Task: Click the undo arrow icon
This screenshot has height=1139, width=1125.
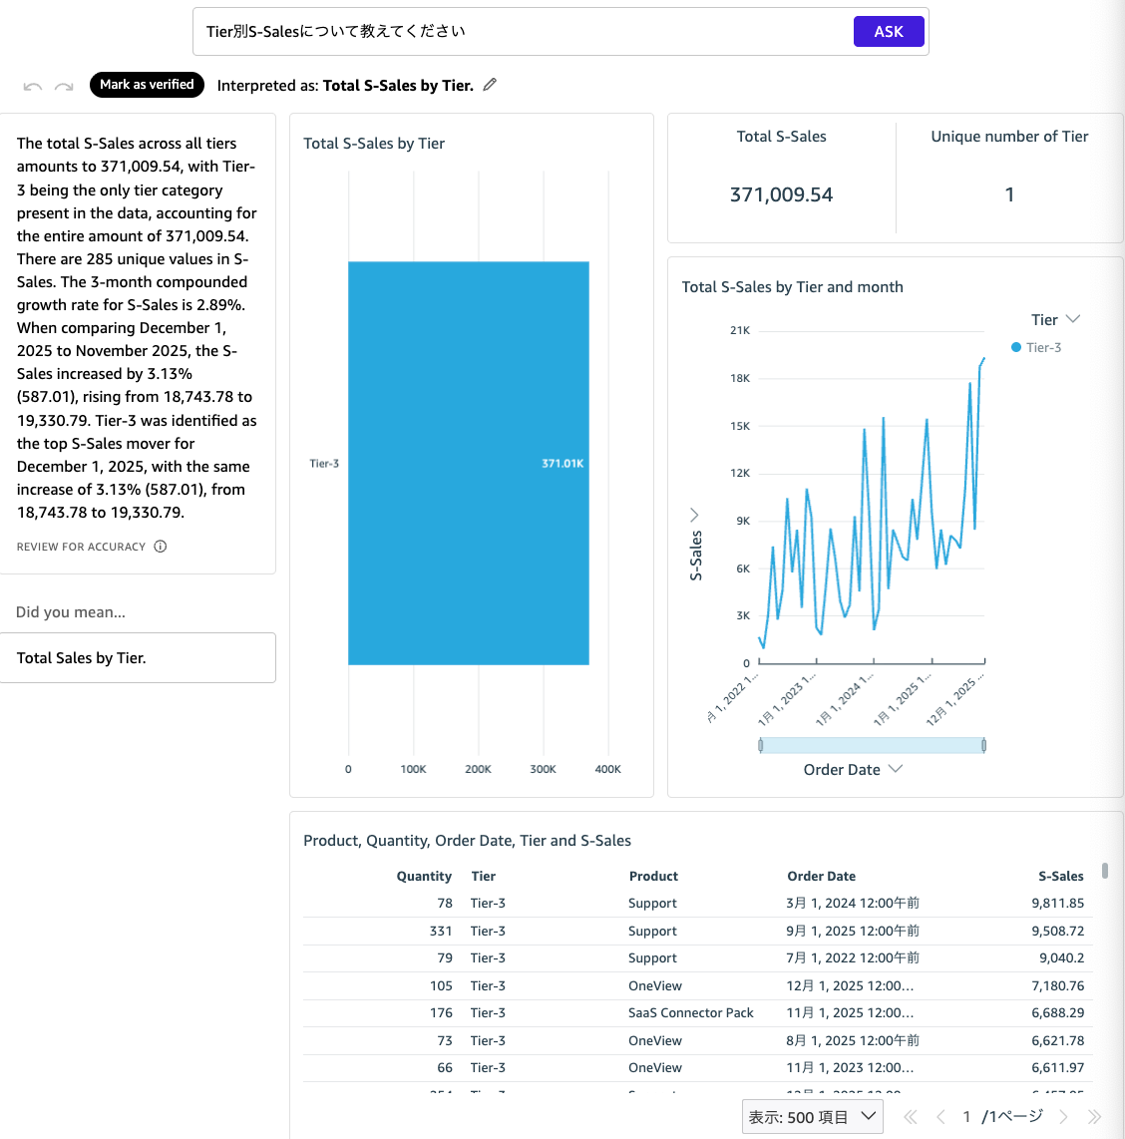Action: pyautogui.click(x=32, y=86)
